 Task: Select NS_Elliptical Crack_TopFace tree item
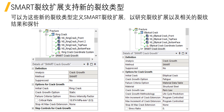pos(163,39)
